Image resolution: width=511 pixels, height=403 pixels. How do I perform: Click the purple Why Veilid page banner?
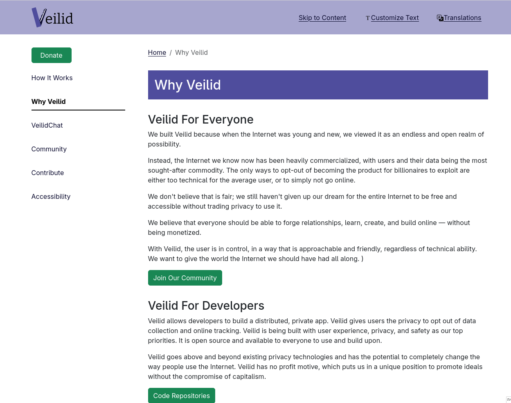click(317, 85)
